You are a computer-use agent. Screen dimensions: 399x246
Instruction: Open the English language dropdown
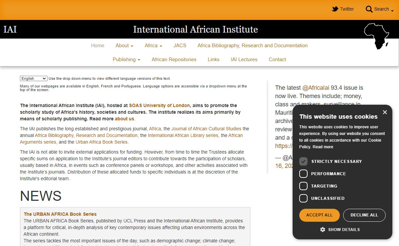pyautogui.click(x=34, y=78)
